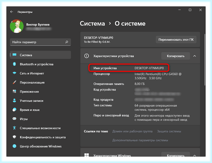Open the user profile avatar picture
The image size is (212, 163).
[17, 26]
